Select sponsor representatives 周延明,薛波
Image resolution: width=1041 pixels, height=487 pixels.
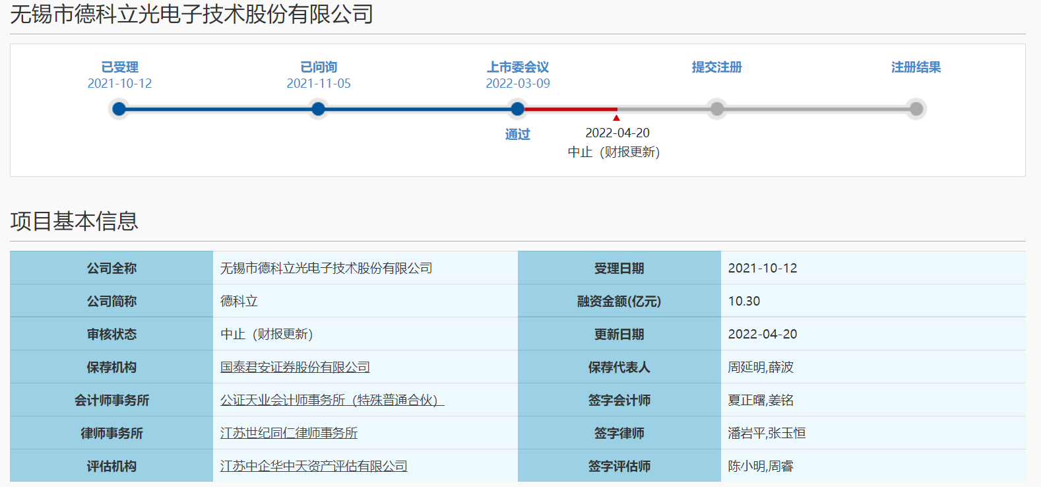[761, 367]
